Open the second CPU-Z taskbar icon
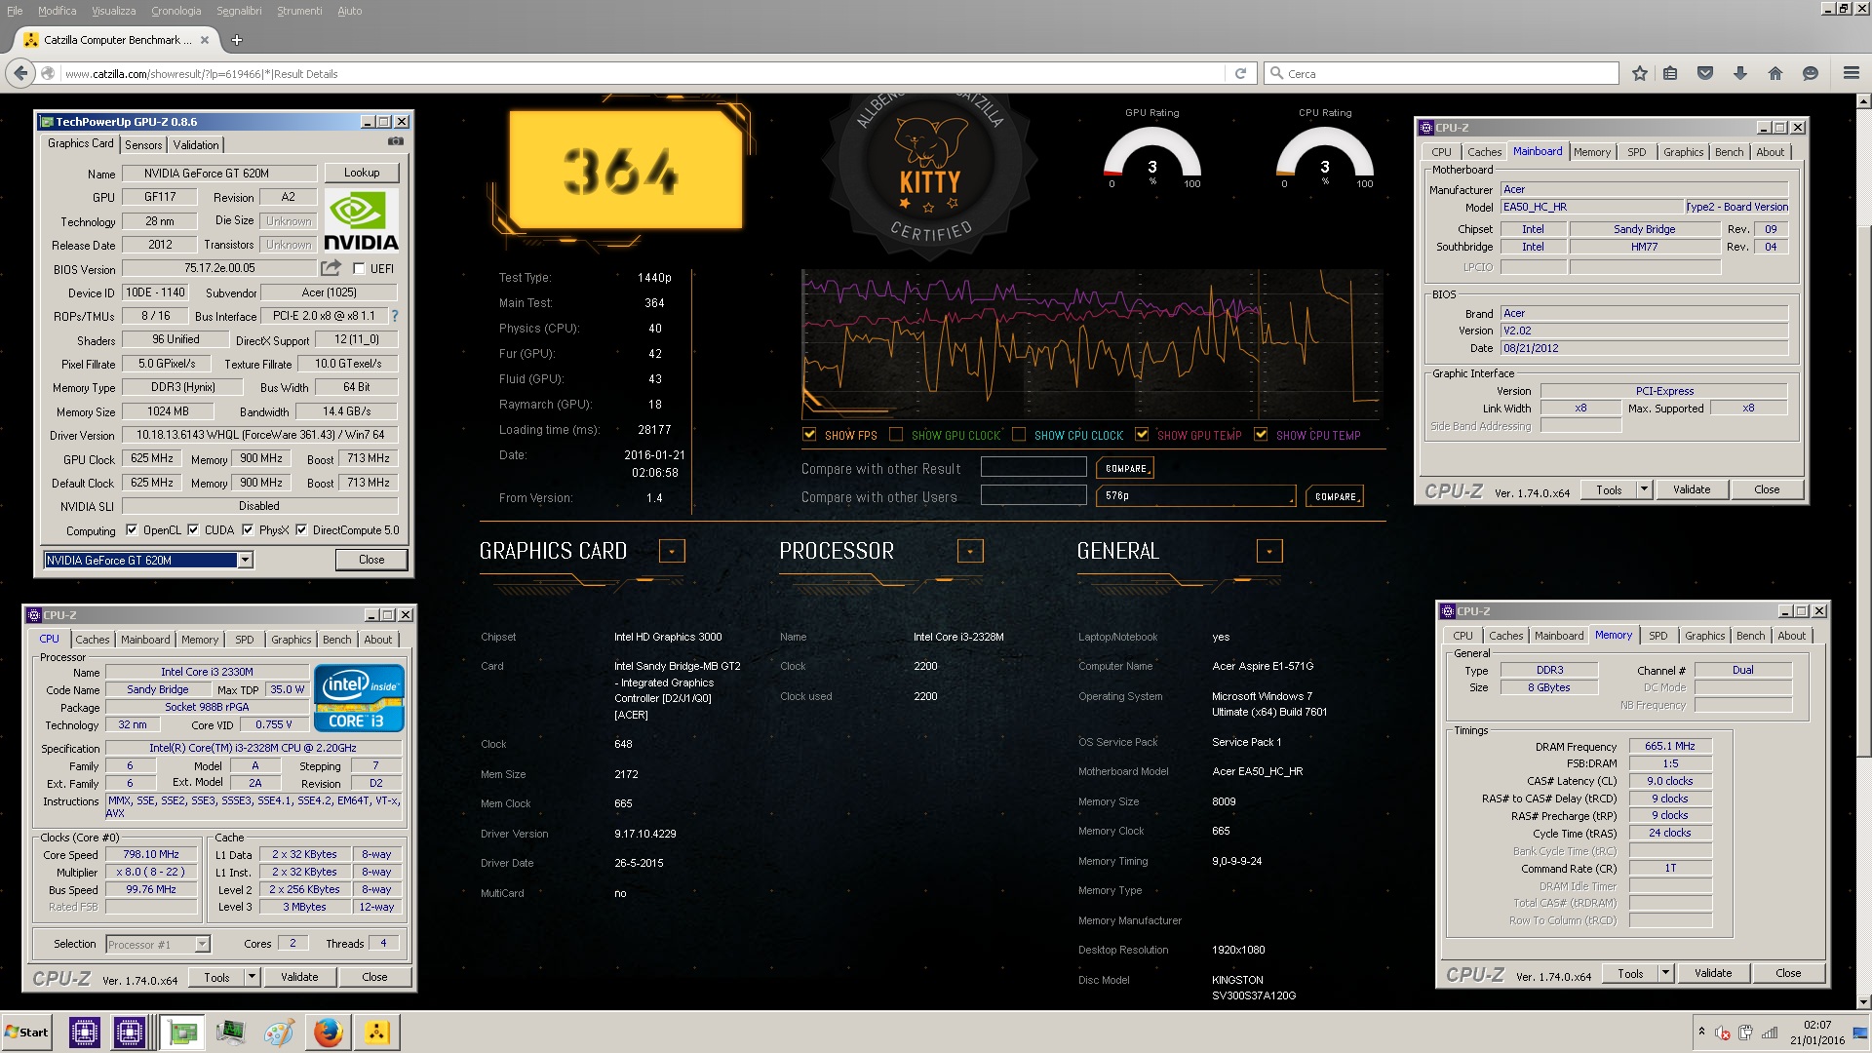Image resolution: width=1872 pixels, height=1053 pixels. pyautogui.click(x=130, y=1032)
